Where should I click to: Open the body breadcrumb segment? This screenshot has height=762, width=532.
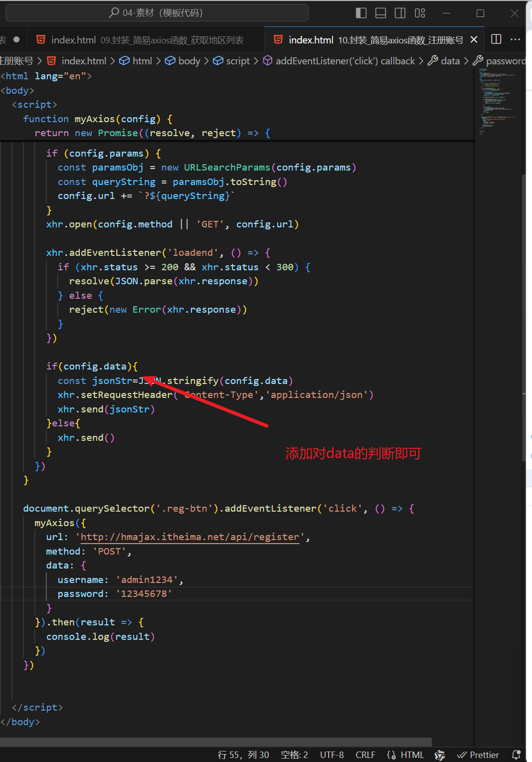189,61
